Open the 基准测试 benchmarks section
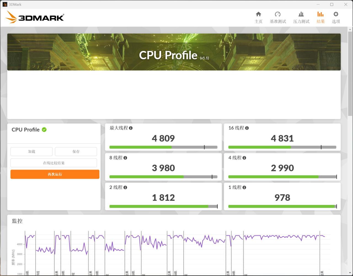The height and width of the screenshot is (276, 353). coord(278,17)
